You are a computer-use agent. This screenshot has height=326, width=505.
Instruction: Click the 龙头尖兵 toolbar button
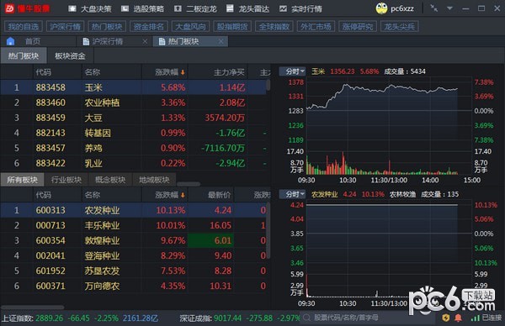[399, 26]
